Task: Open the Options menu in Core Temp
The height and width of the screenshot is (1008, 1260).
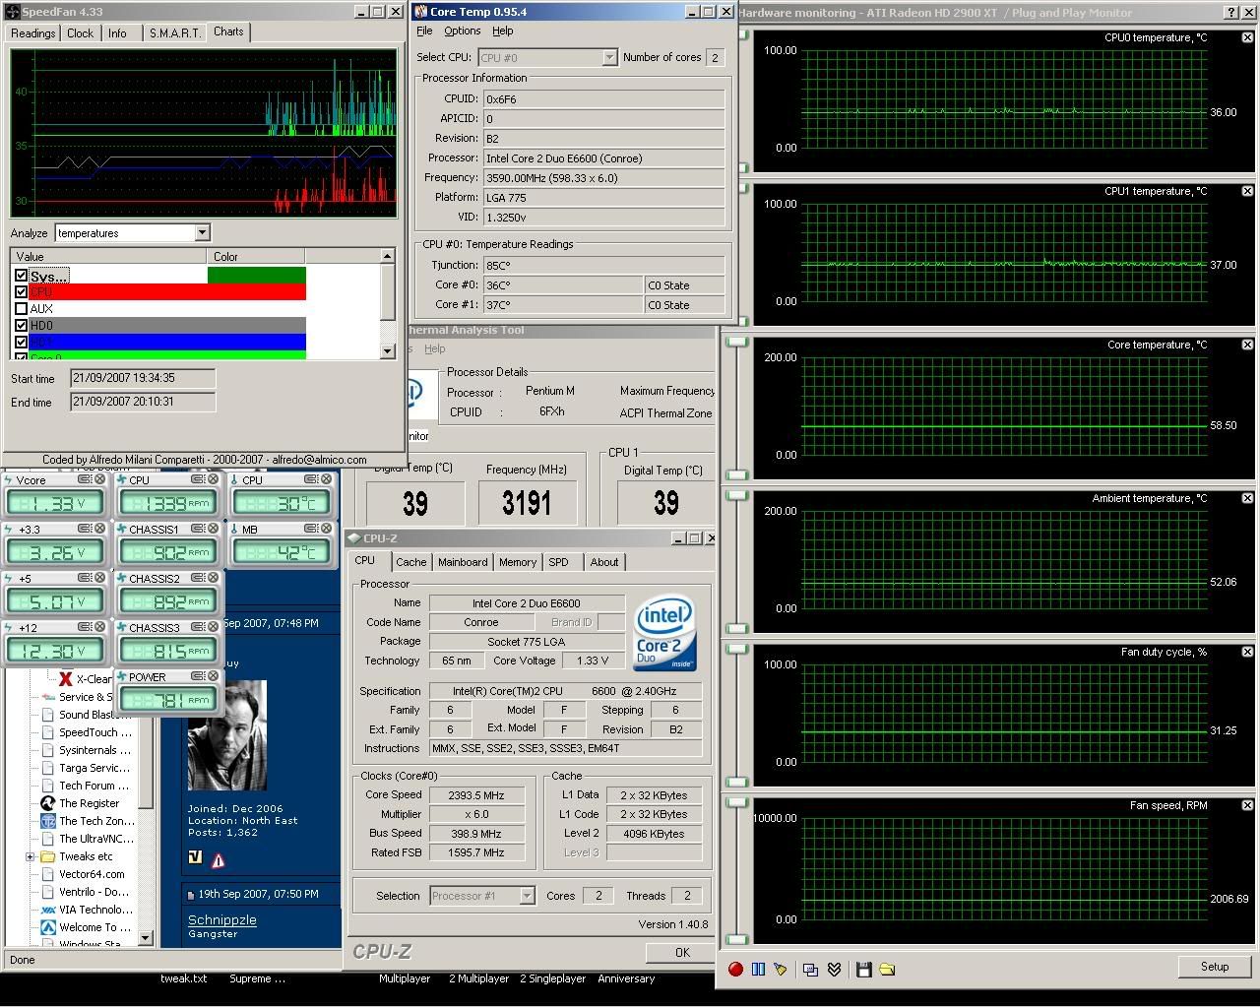Action: [x=463, y=31]
